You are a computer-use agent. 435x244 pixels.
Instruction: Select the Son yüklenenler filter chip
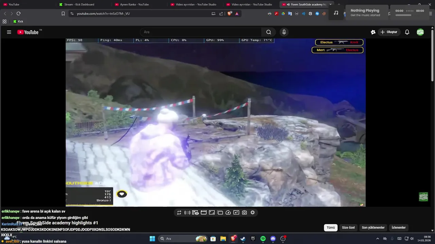tap(373, 228)
